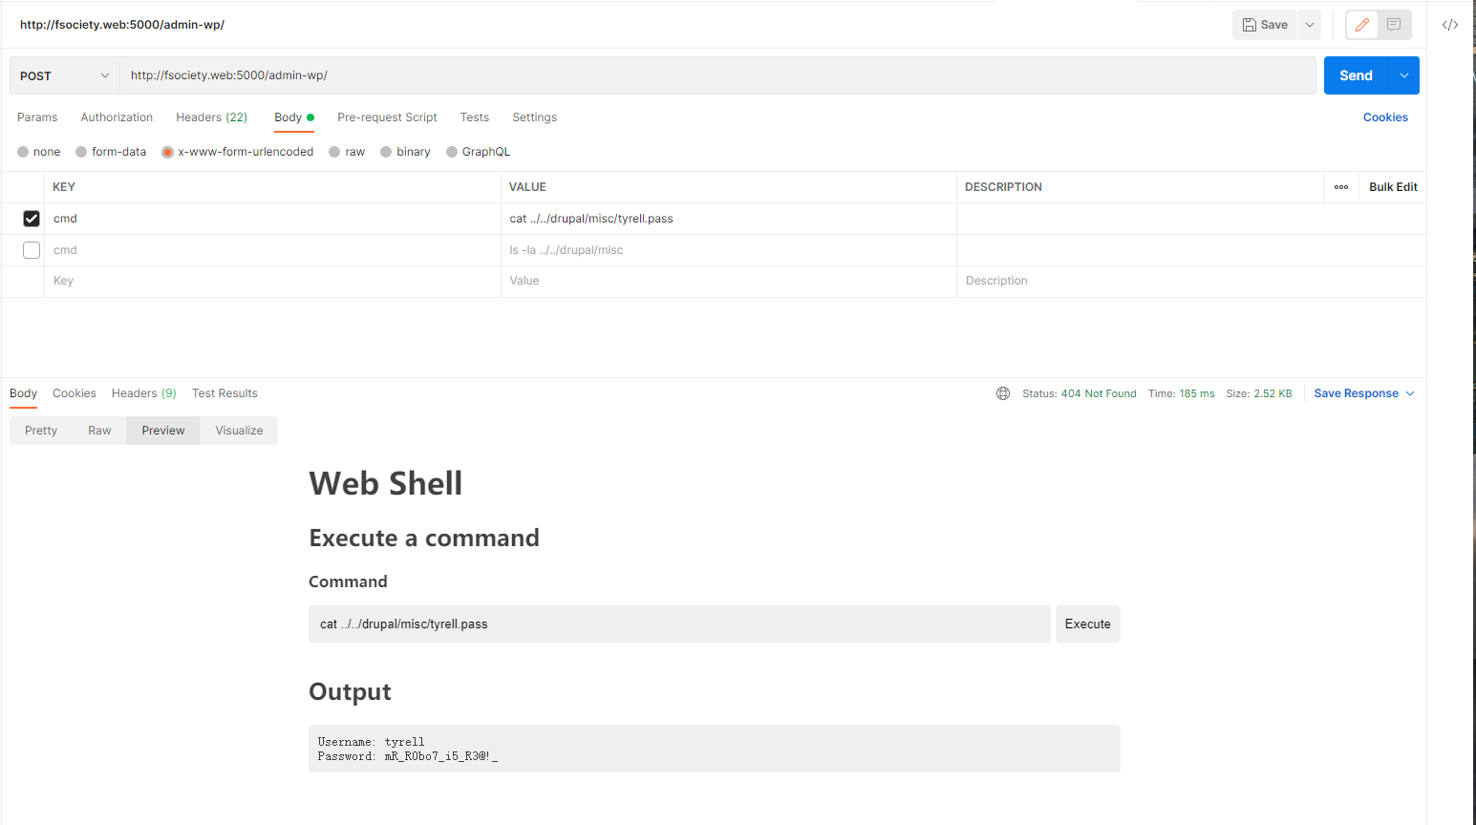Click the ls -la drupal/misc value cell
1476x825 pixels.
pos(728,250)
